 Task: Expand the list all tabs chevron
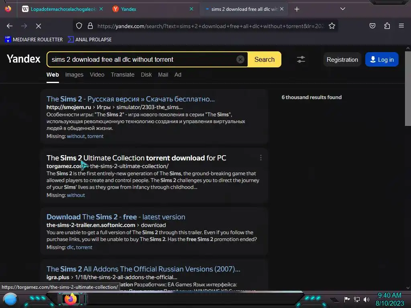pos(343,9)
